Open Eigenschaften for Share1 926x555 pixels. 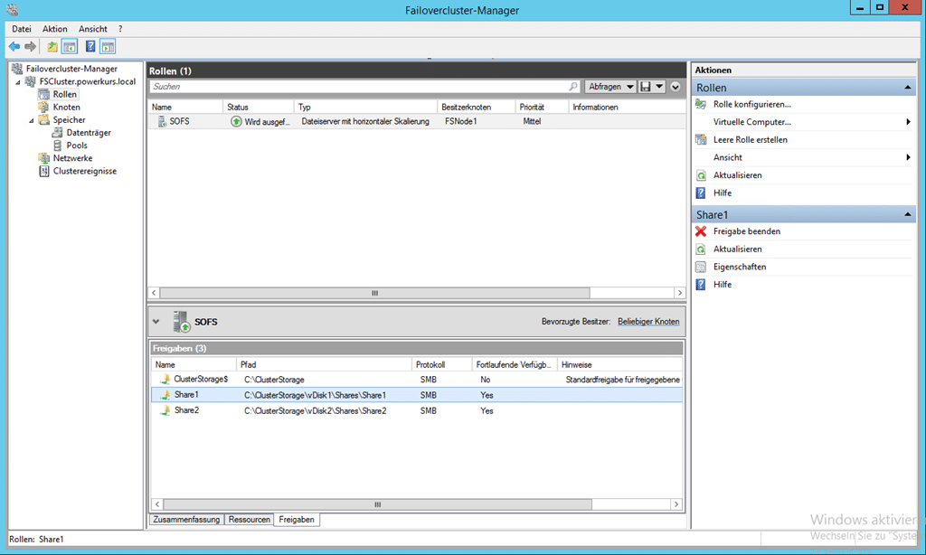pos(740,267)
